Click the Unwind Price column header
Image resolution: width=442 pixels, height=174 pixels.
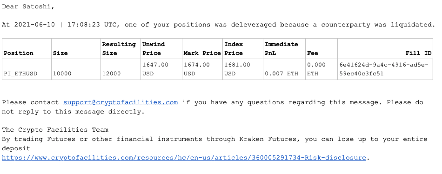154,49
